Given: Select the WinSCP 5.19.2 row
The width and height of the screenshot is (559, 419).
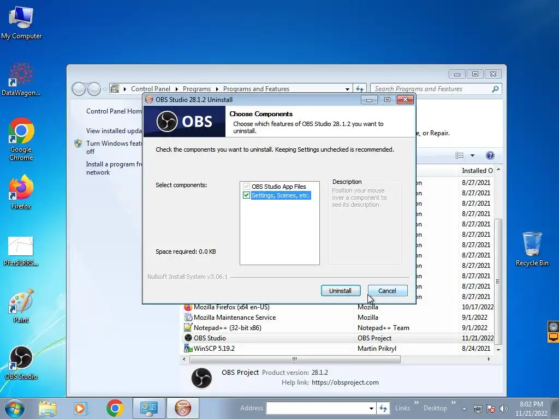Looking at the screenshot, I should tap(338, 349).
